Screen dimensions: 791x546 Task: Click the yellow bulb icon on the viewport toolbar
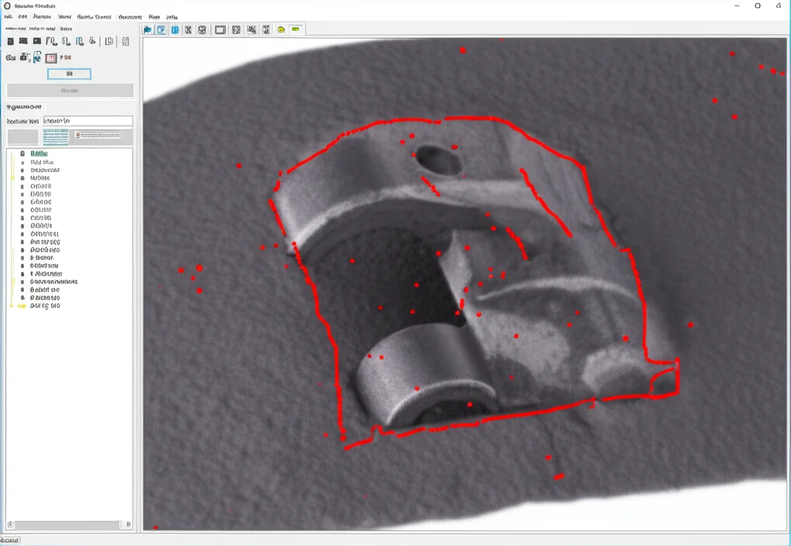281,29
